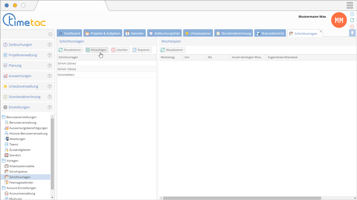Open help icon beside Zeitbuchungen
The height and width of the screenshot is (200, 357).
point(50,45)
